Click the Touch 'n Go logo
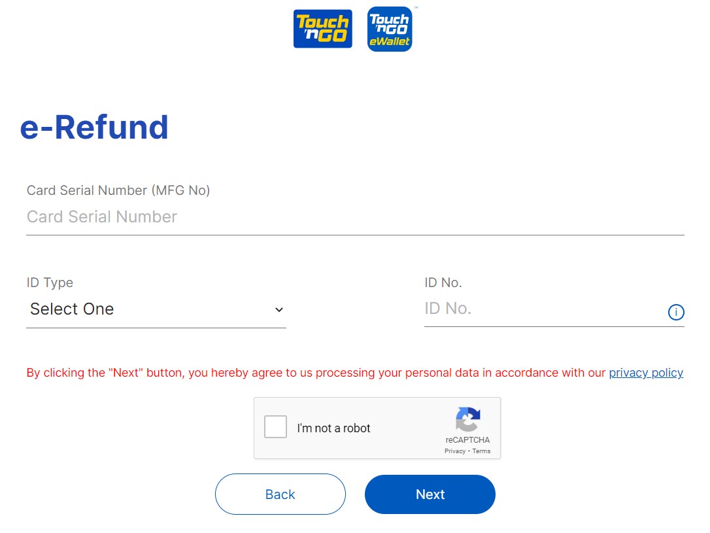 point(322,28)
